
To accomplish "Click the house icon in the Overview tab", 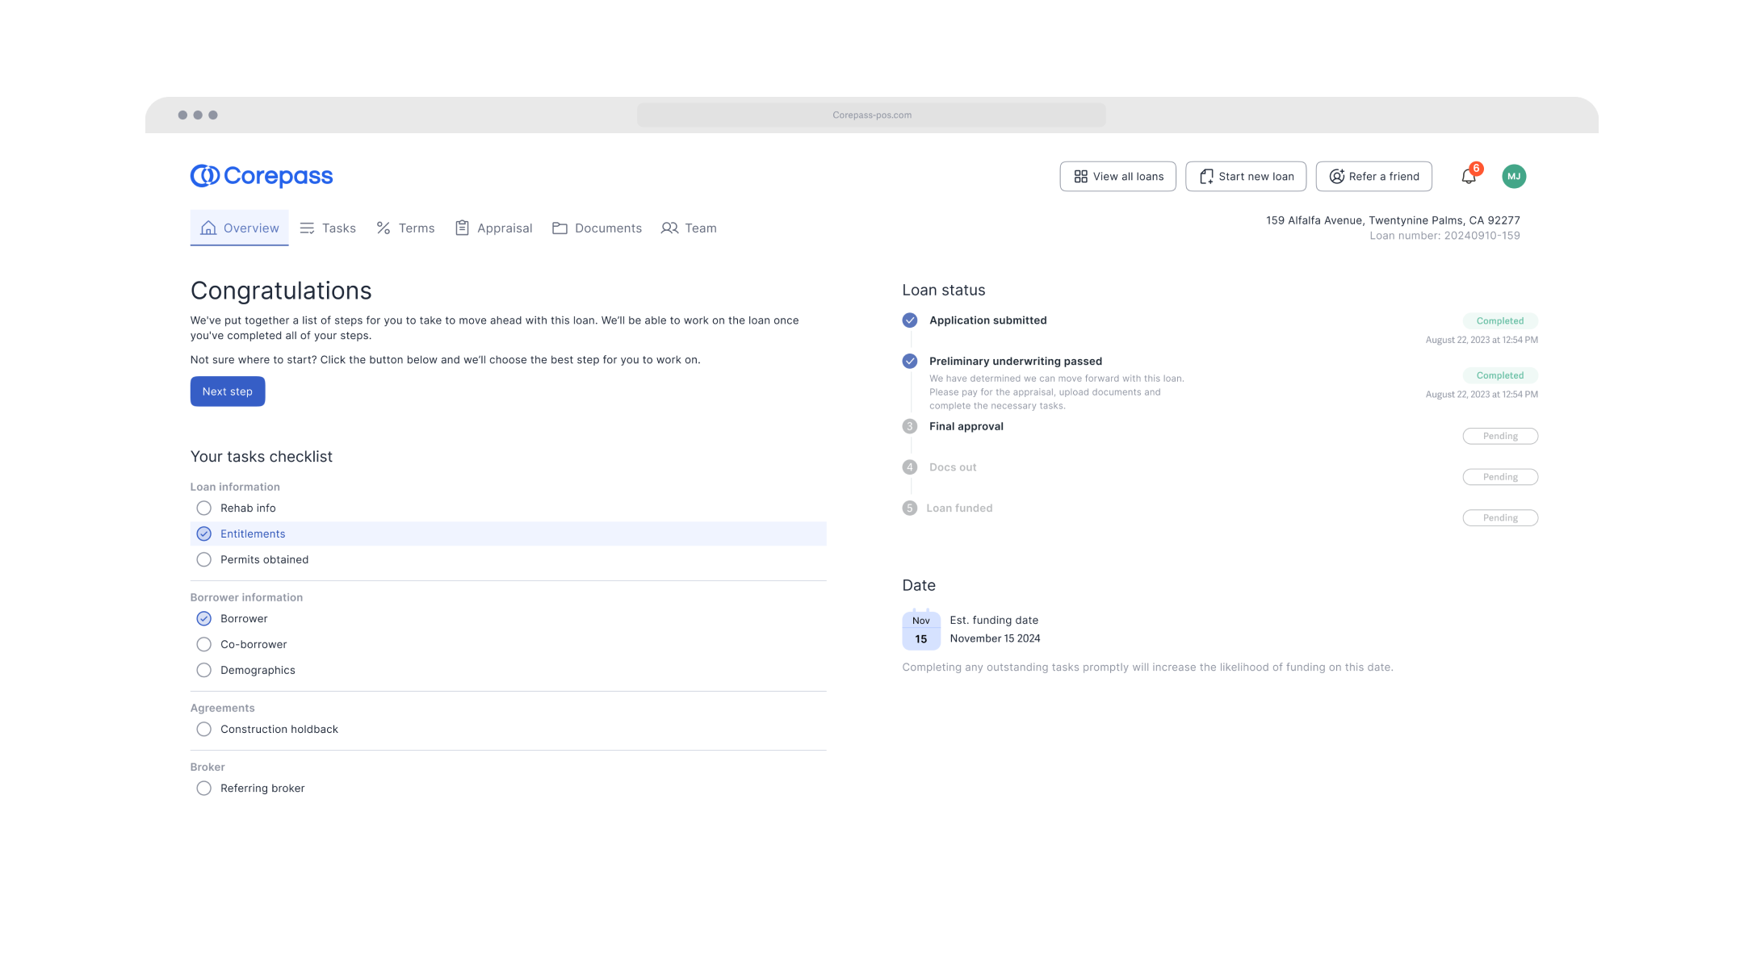I will click(208, 228).
